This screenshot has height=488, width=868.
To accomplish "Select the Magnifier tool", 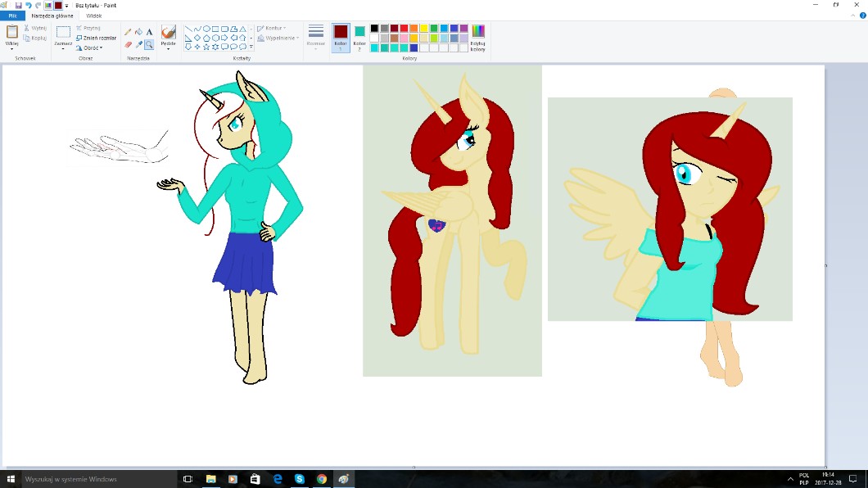I will tap(149, 44).
